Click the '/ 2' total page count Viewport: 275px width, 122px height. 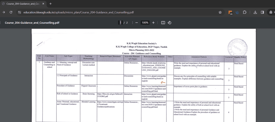pos(126,23)
